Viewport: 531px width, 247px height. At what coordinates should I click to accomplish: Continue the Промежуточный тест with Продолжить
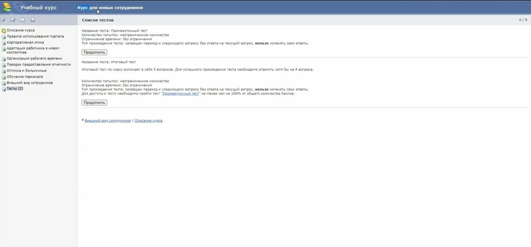[x=95, y=52]
